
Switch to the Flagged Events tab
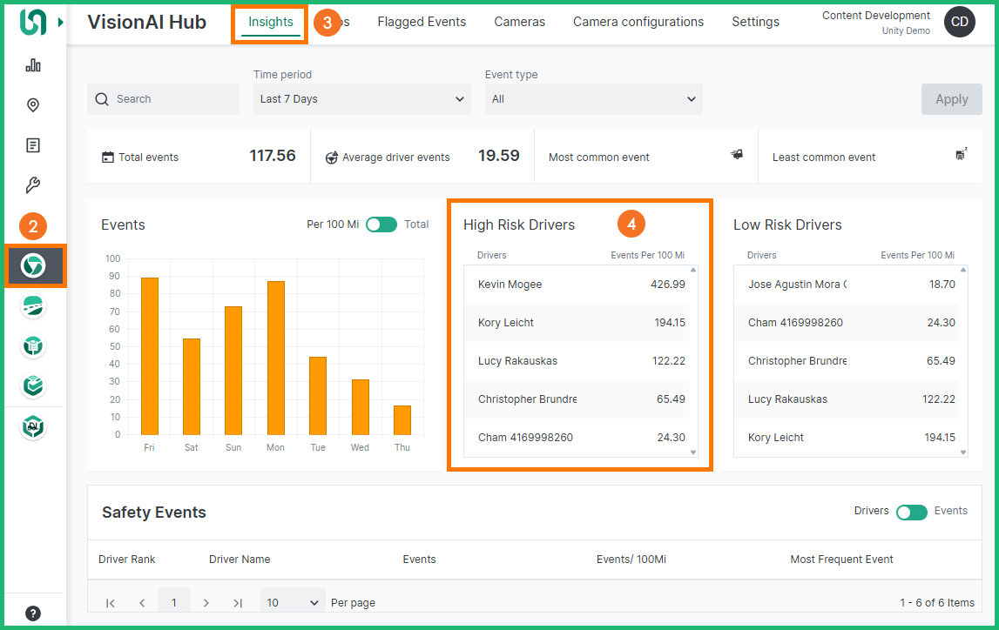422,22
